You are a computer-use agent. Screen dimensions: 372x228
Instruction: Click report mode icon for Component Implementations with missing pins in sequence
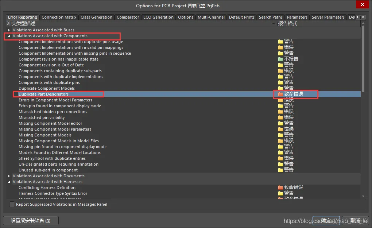(280, 53)
